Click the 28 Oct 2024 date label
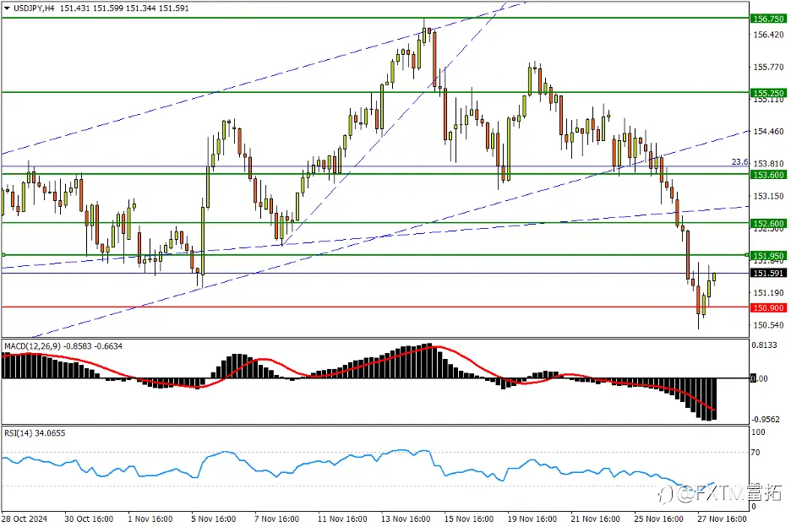The height and width of the screenshot is (527, 791). tap(25, 519)
